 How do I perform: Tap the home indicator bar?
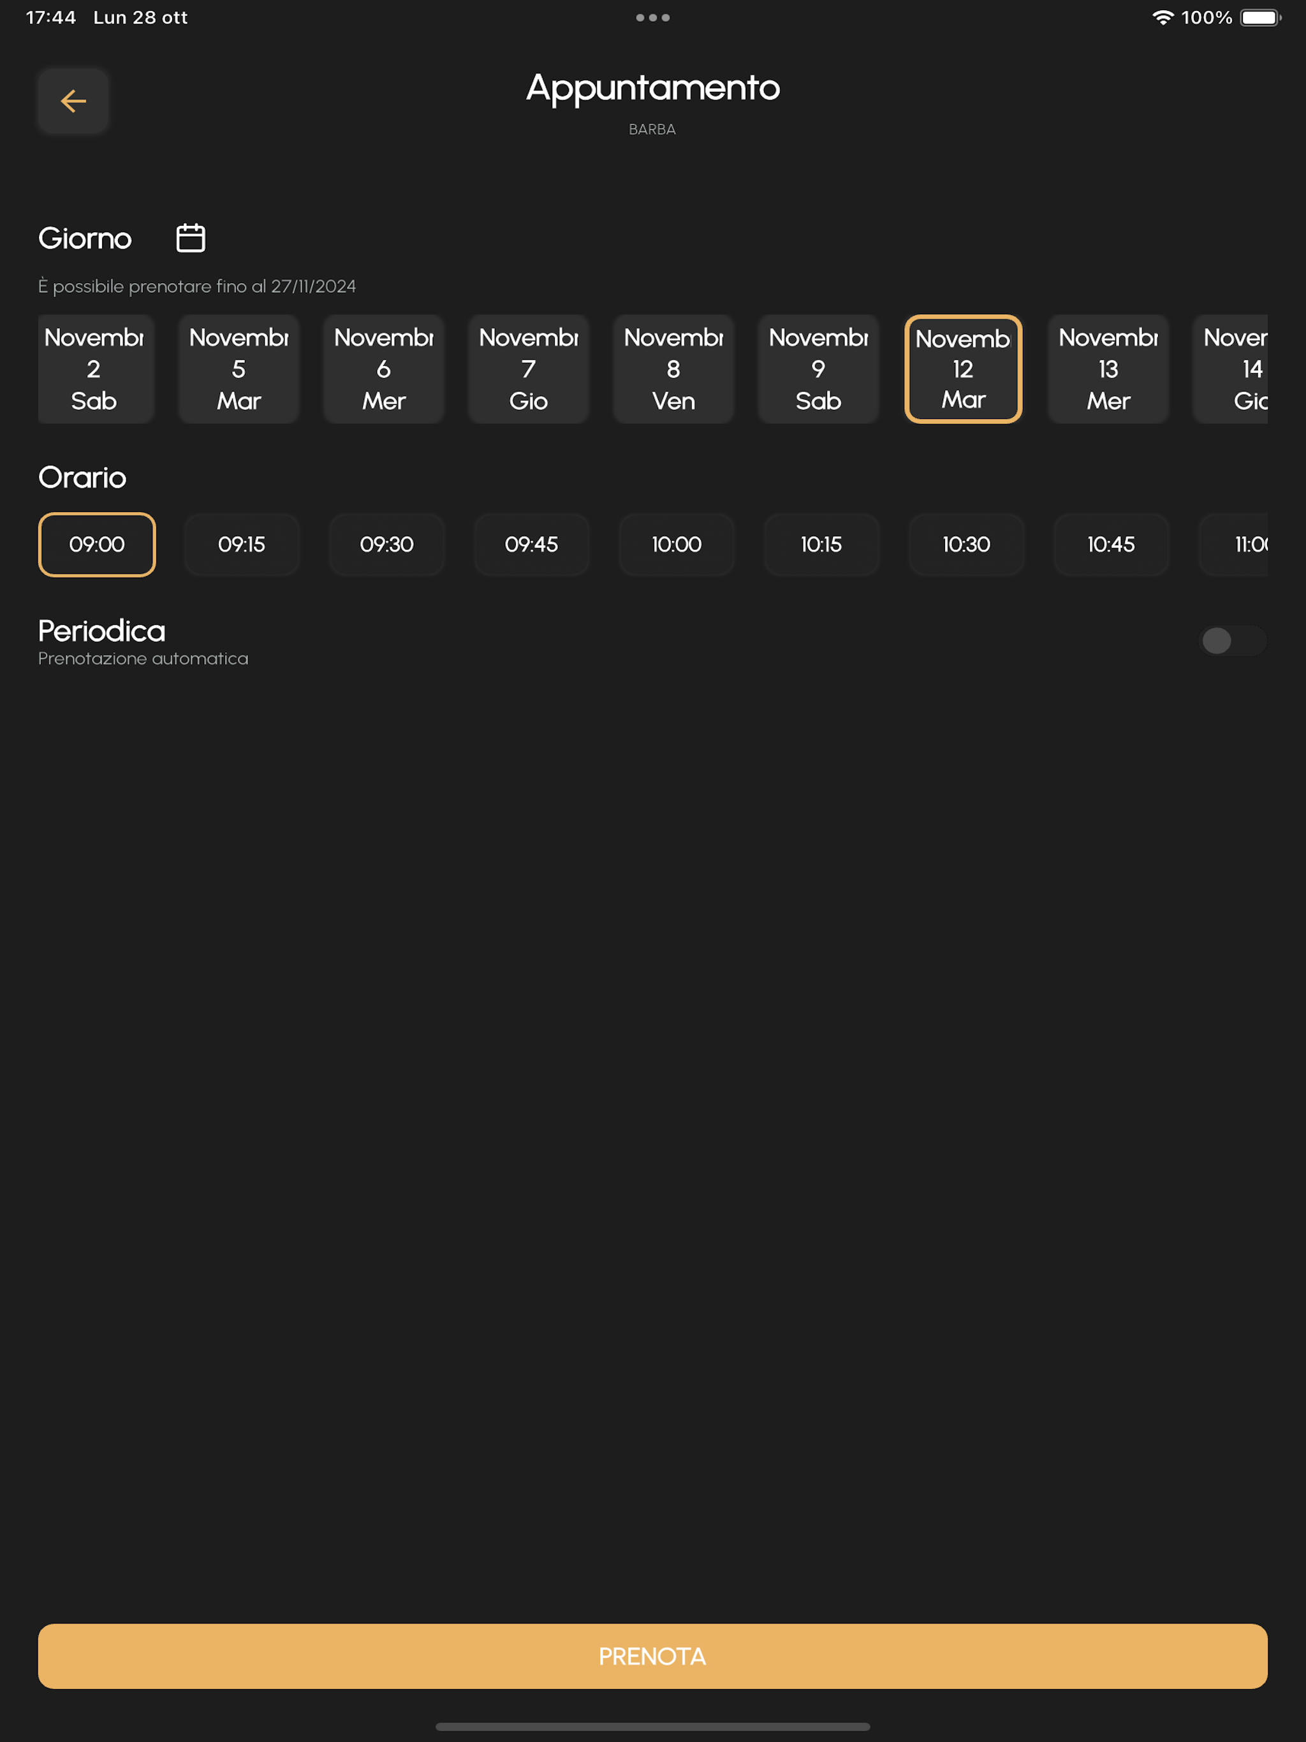(653, 1726)
